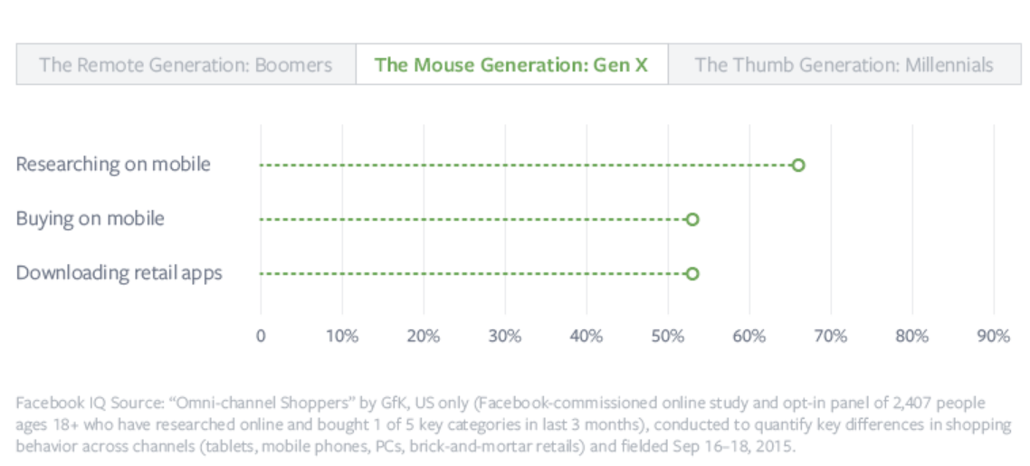This screenshot has width=1030, height=466.
Task: Click the Facebook IQ Source footnote text
Action: [x=502, y=424]
